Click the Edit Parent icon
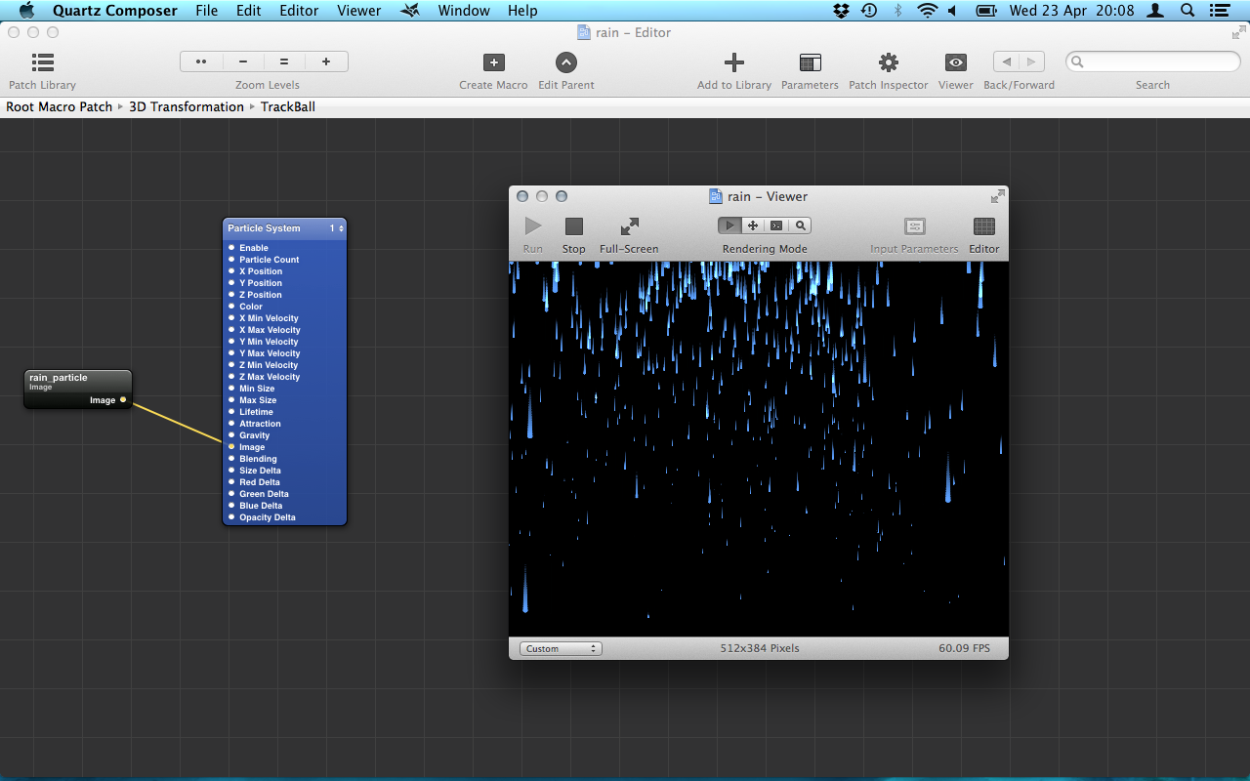This screenshot has height=781, width=1250. (x=566, y=63)
